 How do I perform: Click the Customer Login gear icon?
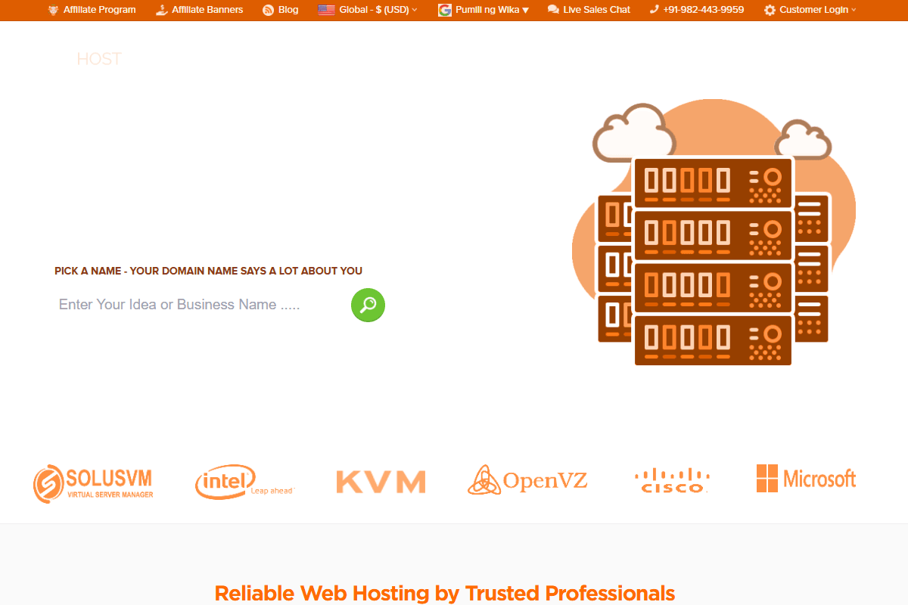(x=770, y=10)
